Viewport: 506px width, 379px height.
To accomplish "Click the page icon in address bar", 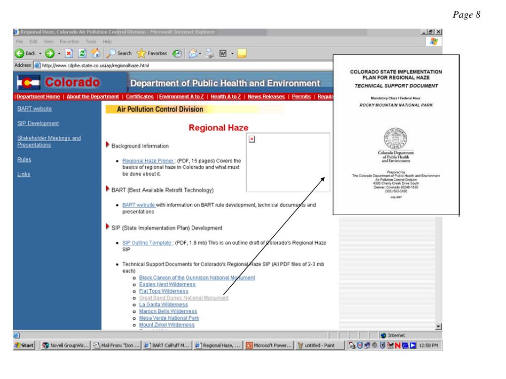I will pyautogui.click(x=38, y=66).
